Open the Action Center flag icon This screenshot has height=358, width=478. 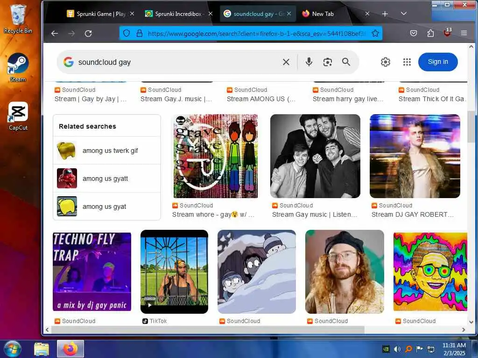coord(420,349)
